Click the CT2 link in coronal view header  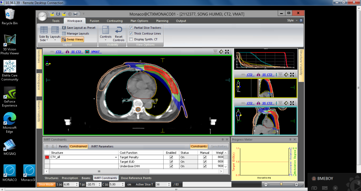(250, 103)
